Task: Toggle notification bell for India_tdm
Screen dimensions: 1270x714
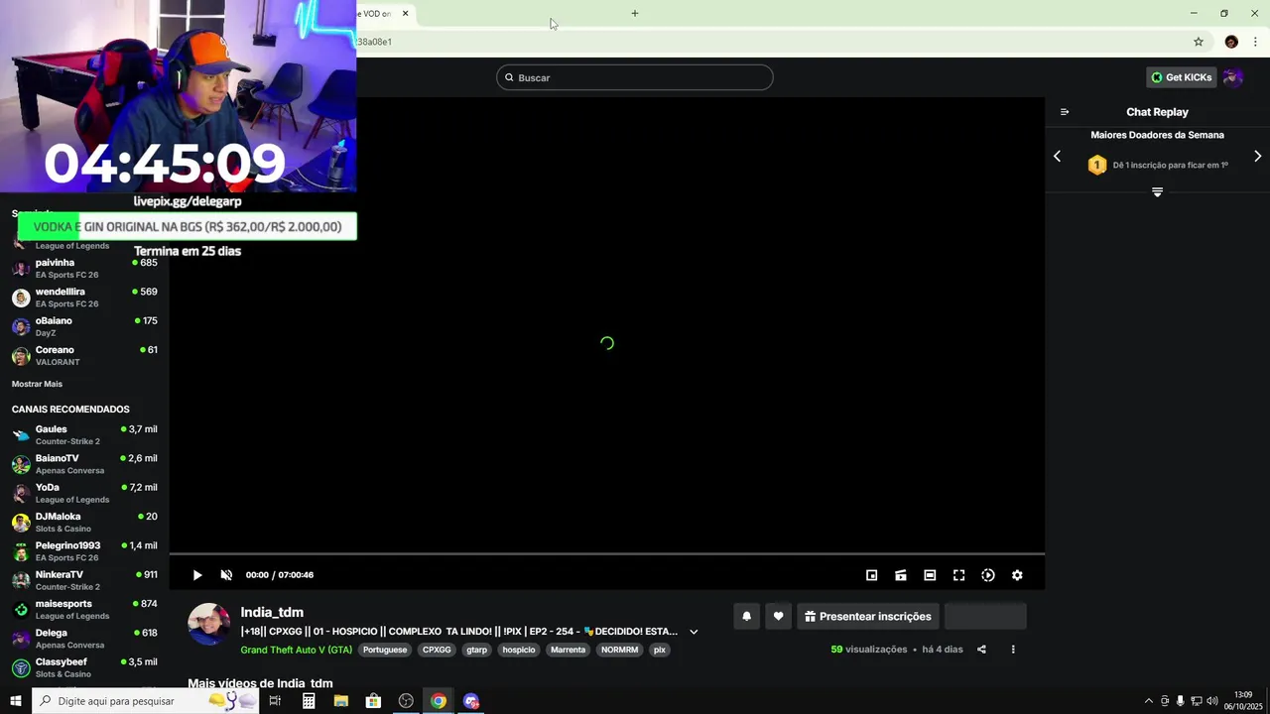Action: click(x=747, y=616)
